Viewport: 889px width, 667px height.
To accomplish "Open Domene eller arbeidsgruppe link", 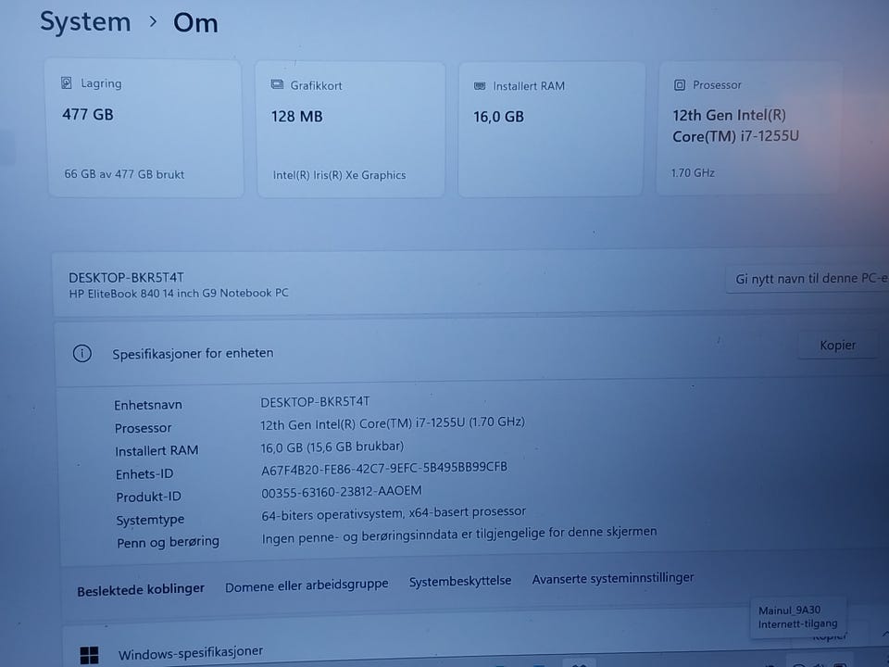I will 307,585.
